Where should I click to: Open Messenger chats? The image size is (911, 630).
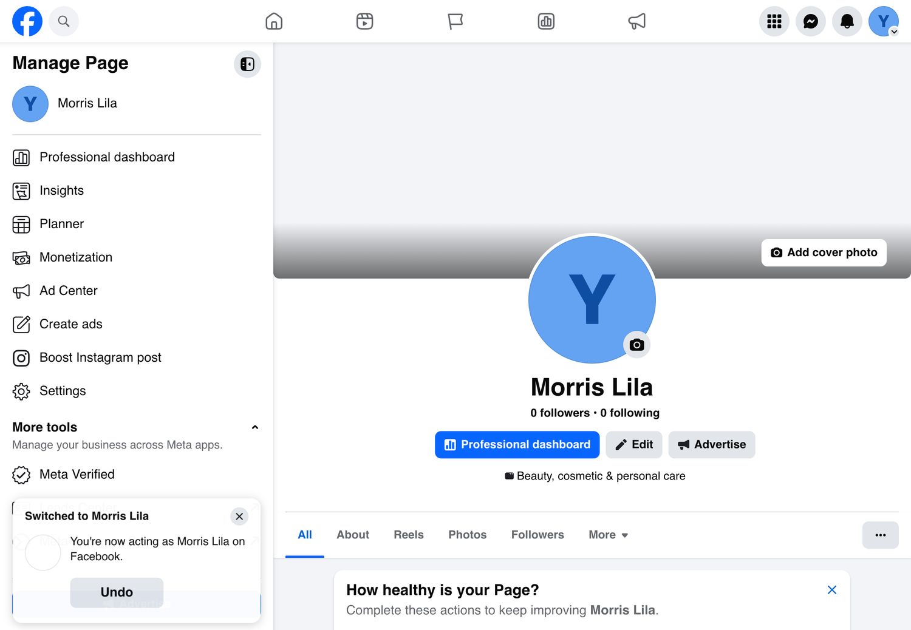point(811,21)
